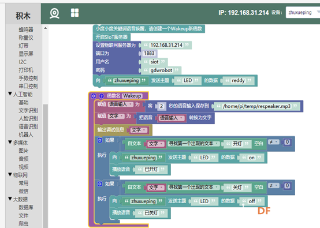Image resolution: width=320 pixels, height=228 pixels.
Task: Open 语音输入 dropdown in speech-to-text block
Action: [x=172, y=118]
